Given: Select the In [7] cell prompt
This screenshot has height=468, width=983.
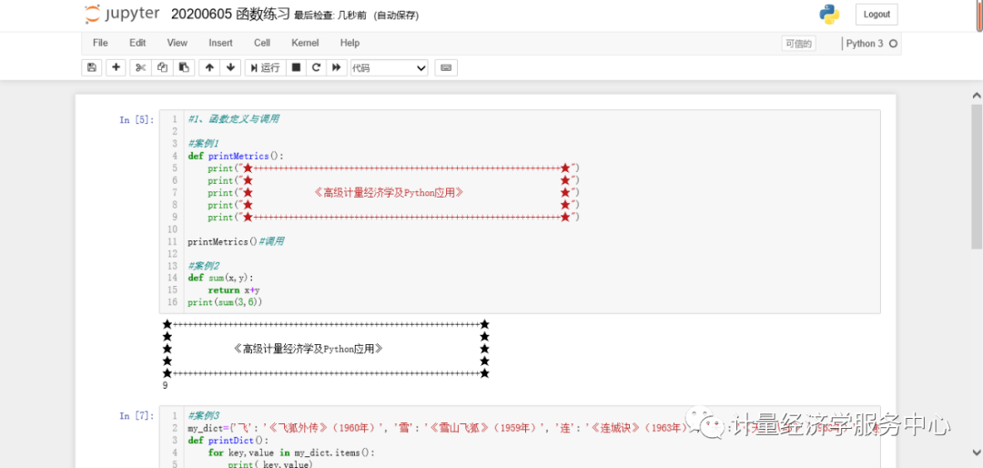Looking at the screenshot, I should [x=137, y=415].
